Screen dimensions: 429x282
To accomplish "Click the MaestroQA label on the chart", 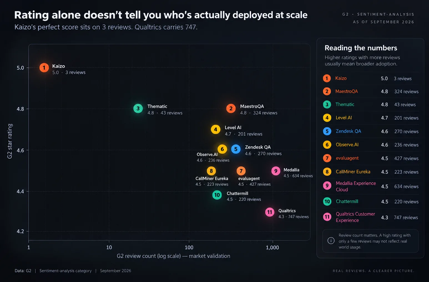I will pyautogui.click(x=252, y=106).
